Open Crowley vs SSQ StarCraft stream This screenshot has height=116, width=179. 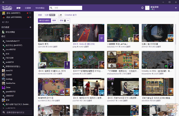pyautogui.click(x=158, y=60)
